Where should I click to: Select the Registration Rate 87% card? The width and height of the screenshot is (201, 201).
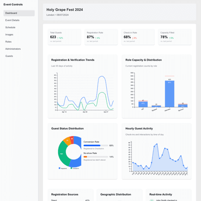click(101, 37)
